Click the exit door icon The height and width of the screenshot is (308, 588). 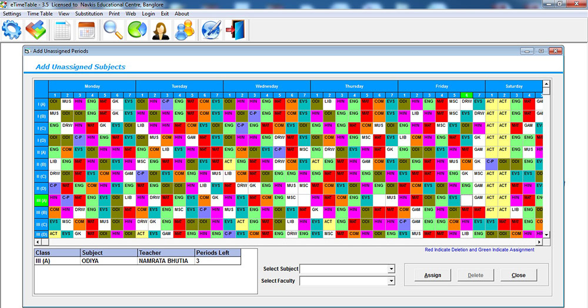click(234, 29)
